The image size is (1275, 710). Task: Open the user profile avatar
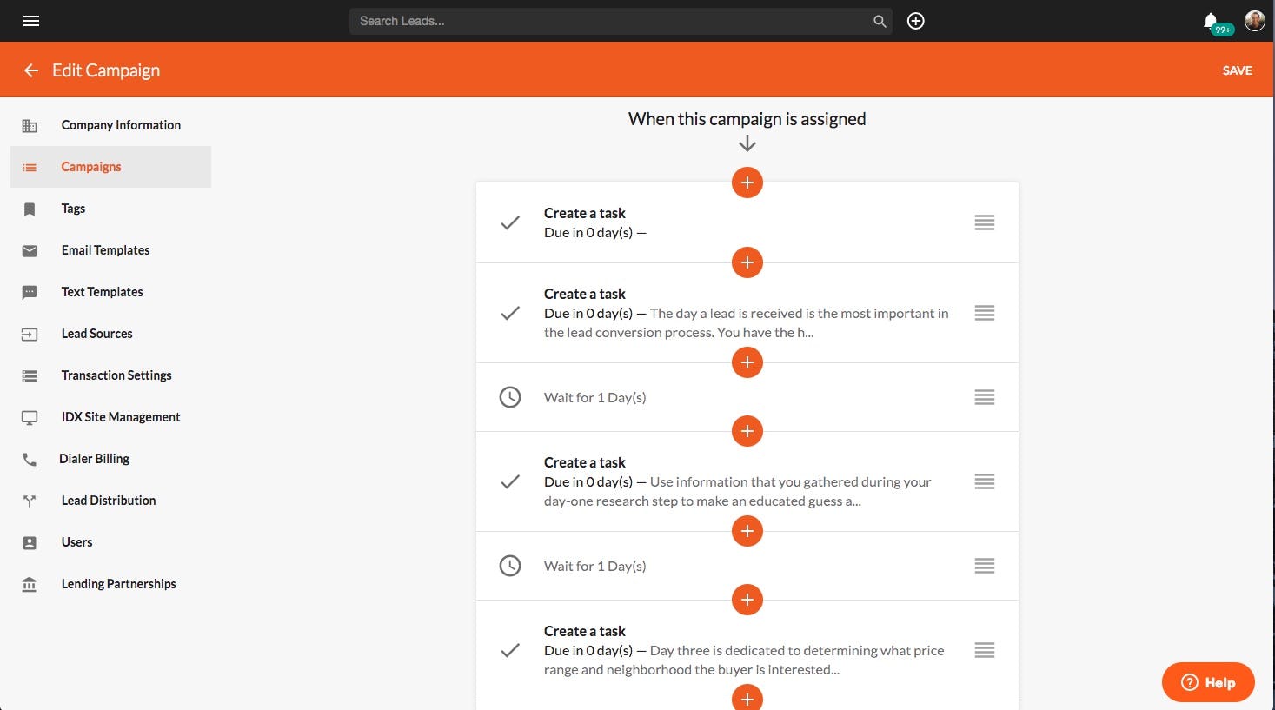1254,21
